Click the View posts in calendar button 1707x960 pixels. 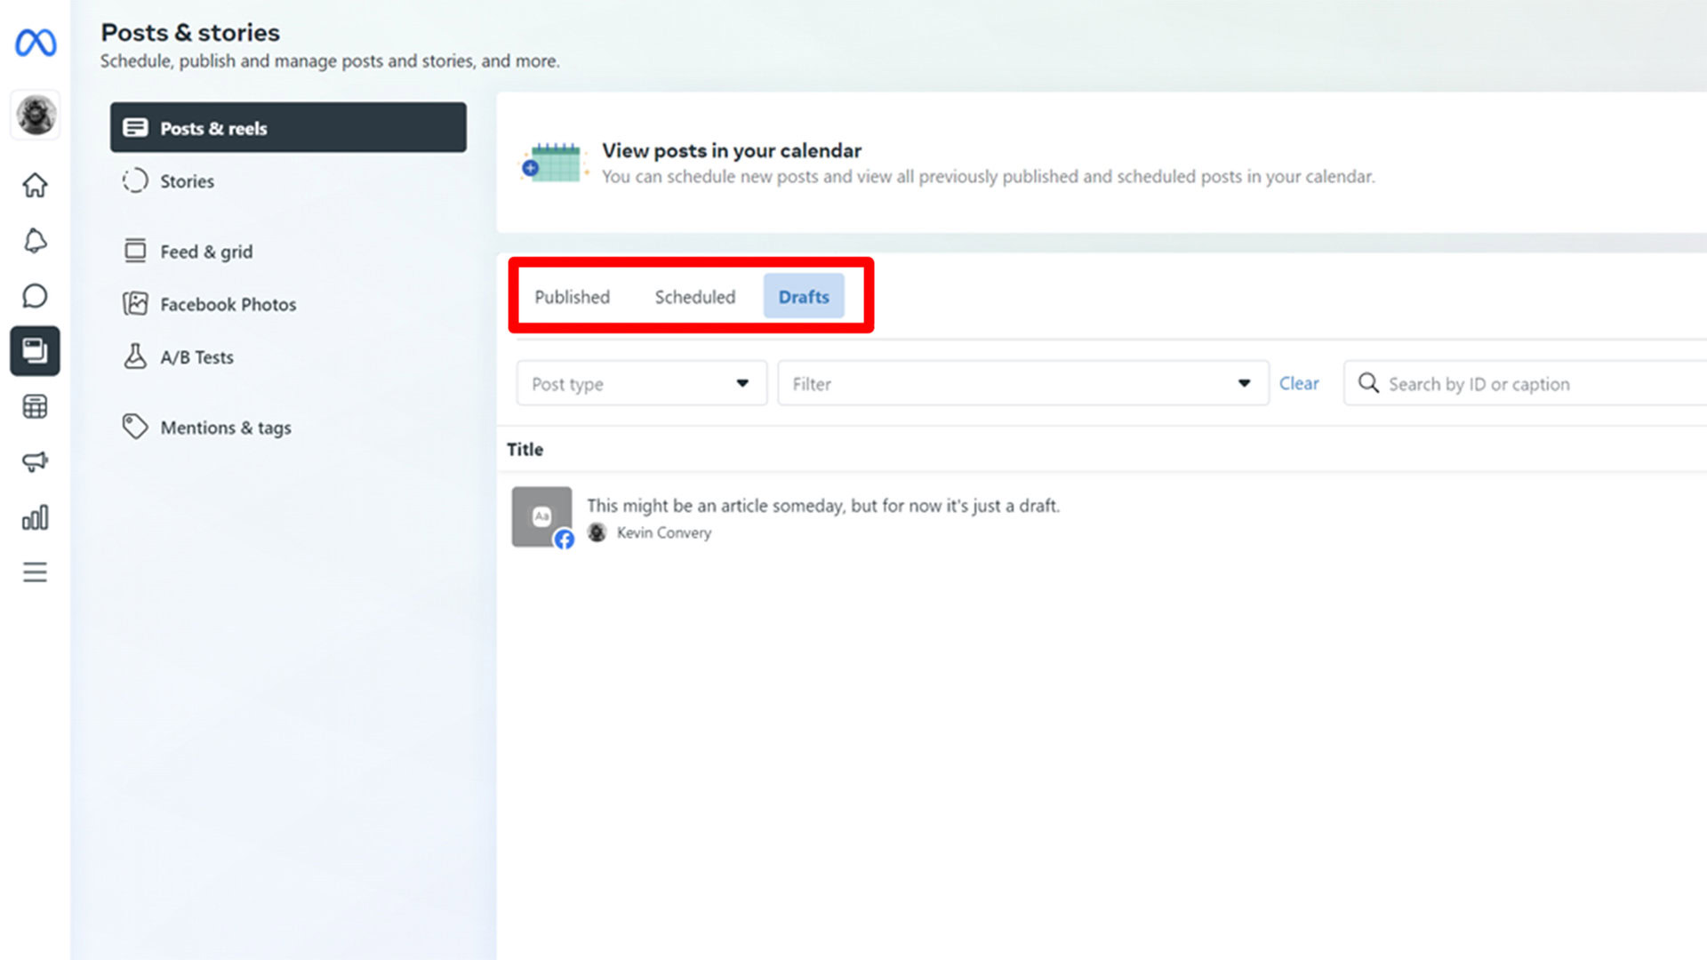tap(731, 150)
